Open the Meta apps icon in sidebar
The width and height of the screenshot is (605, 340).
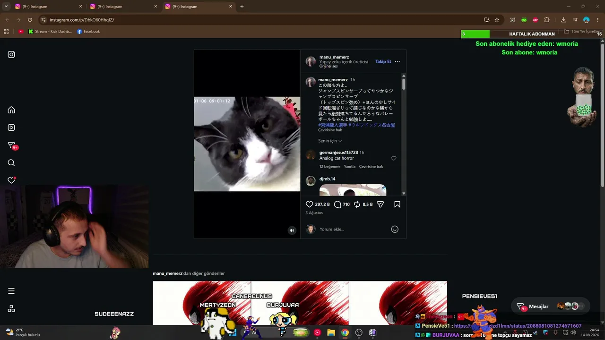click(11, 309)
